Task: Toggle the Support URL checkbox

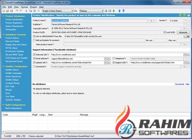Action: click(x=114, y=63)
